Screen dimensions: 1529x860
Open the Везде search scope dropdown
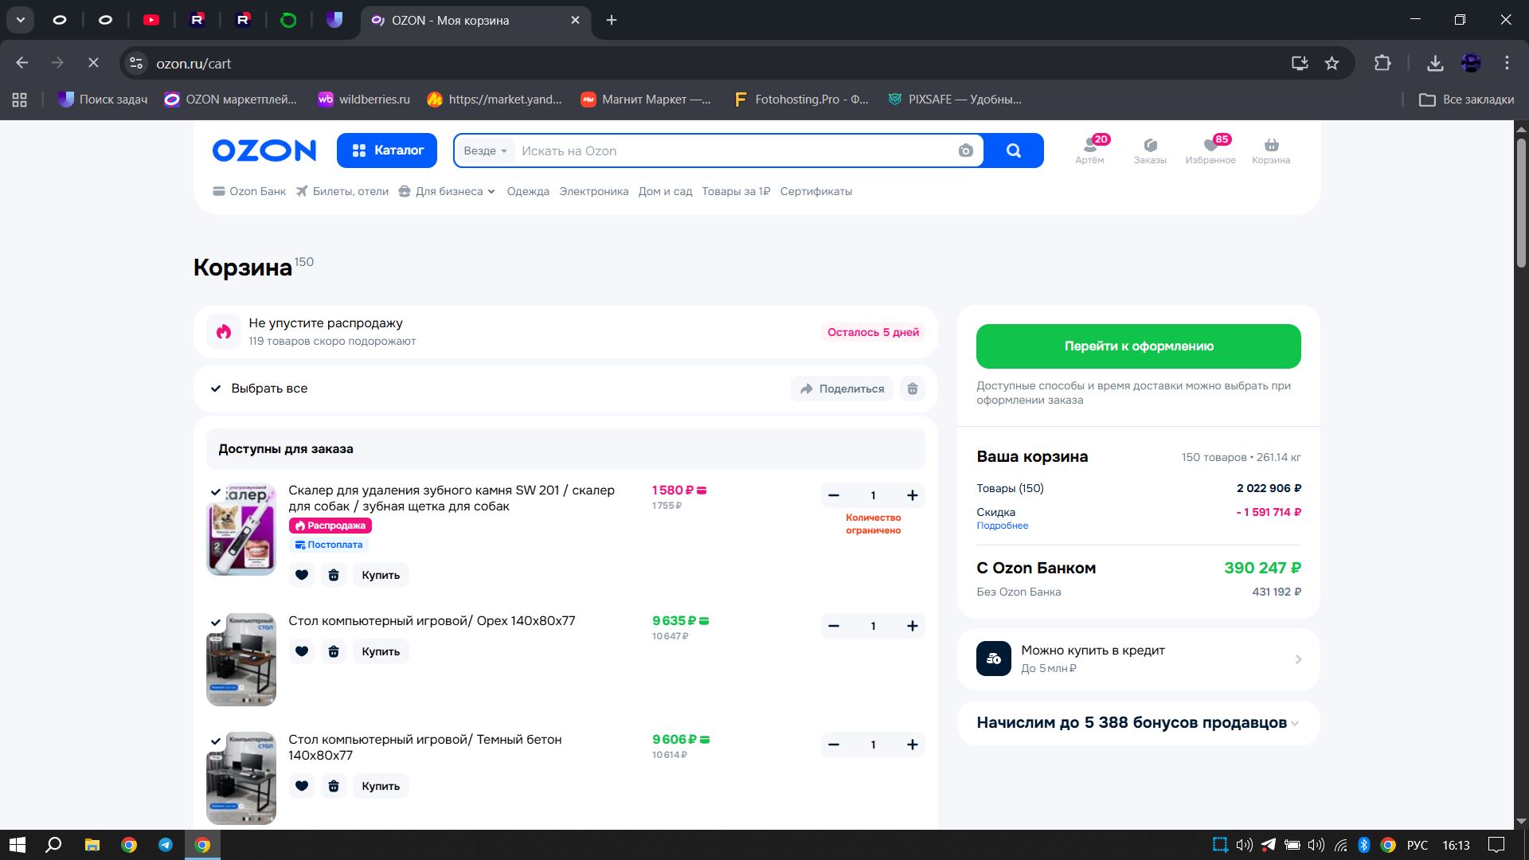(485, 150)
